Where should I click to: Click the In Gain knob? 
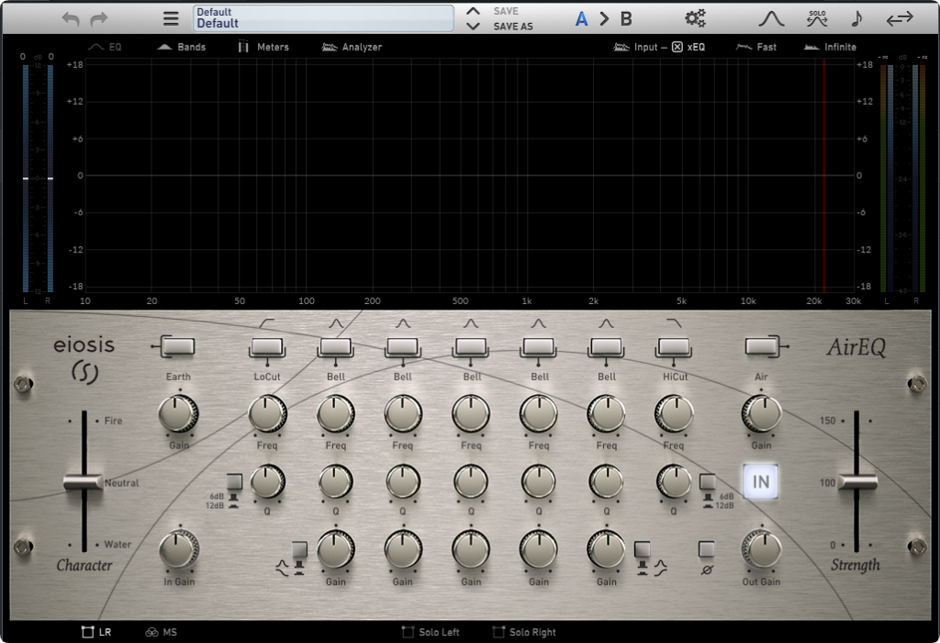(179, 549)
